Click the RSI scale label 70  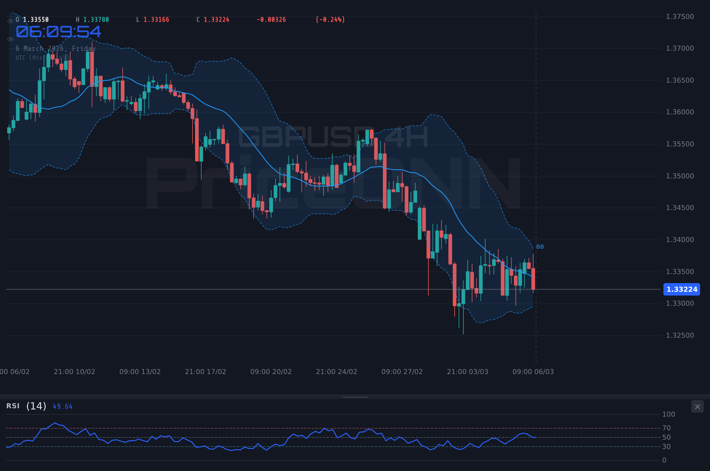pyautogui.click(x=667, y=428)
